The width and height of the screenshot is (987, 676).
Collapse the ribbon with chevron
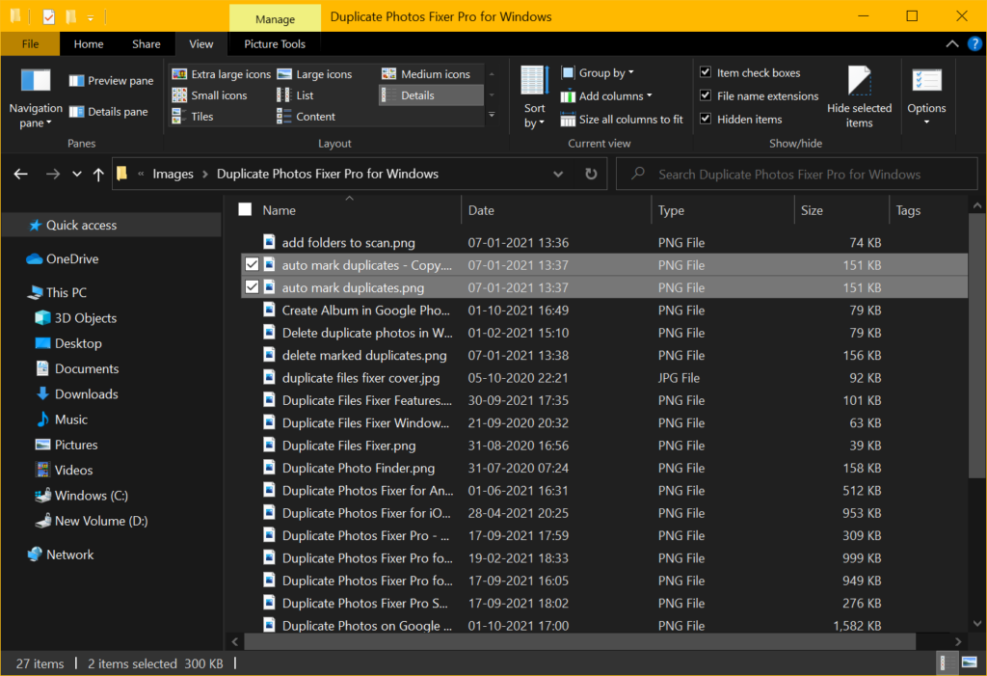tap(951, 43)
